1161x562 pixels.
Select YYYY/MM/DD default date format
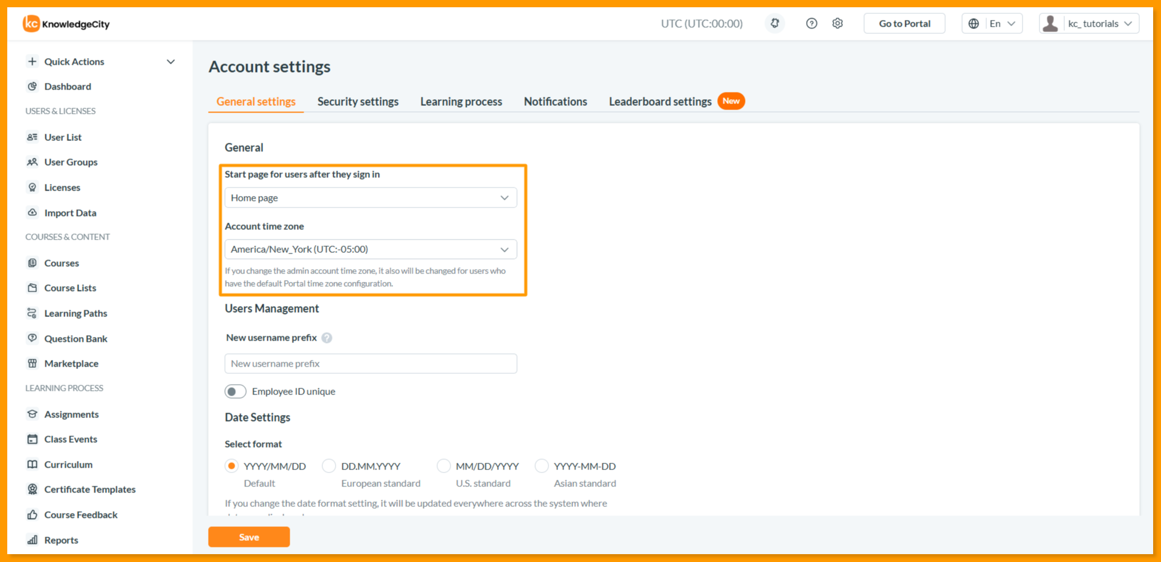tap(231, 466)
